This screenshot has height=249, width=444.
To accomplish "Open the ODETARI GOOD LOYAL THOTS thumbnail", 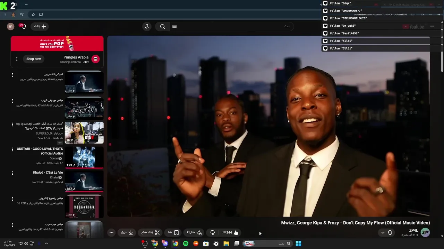I will pyautogui.click(x=84, y=157).
